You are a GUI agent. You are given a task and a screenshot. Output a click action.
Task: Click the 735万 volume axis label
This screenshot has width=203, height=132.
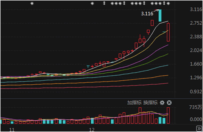196,107
